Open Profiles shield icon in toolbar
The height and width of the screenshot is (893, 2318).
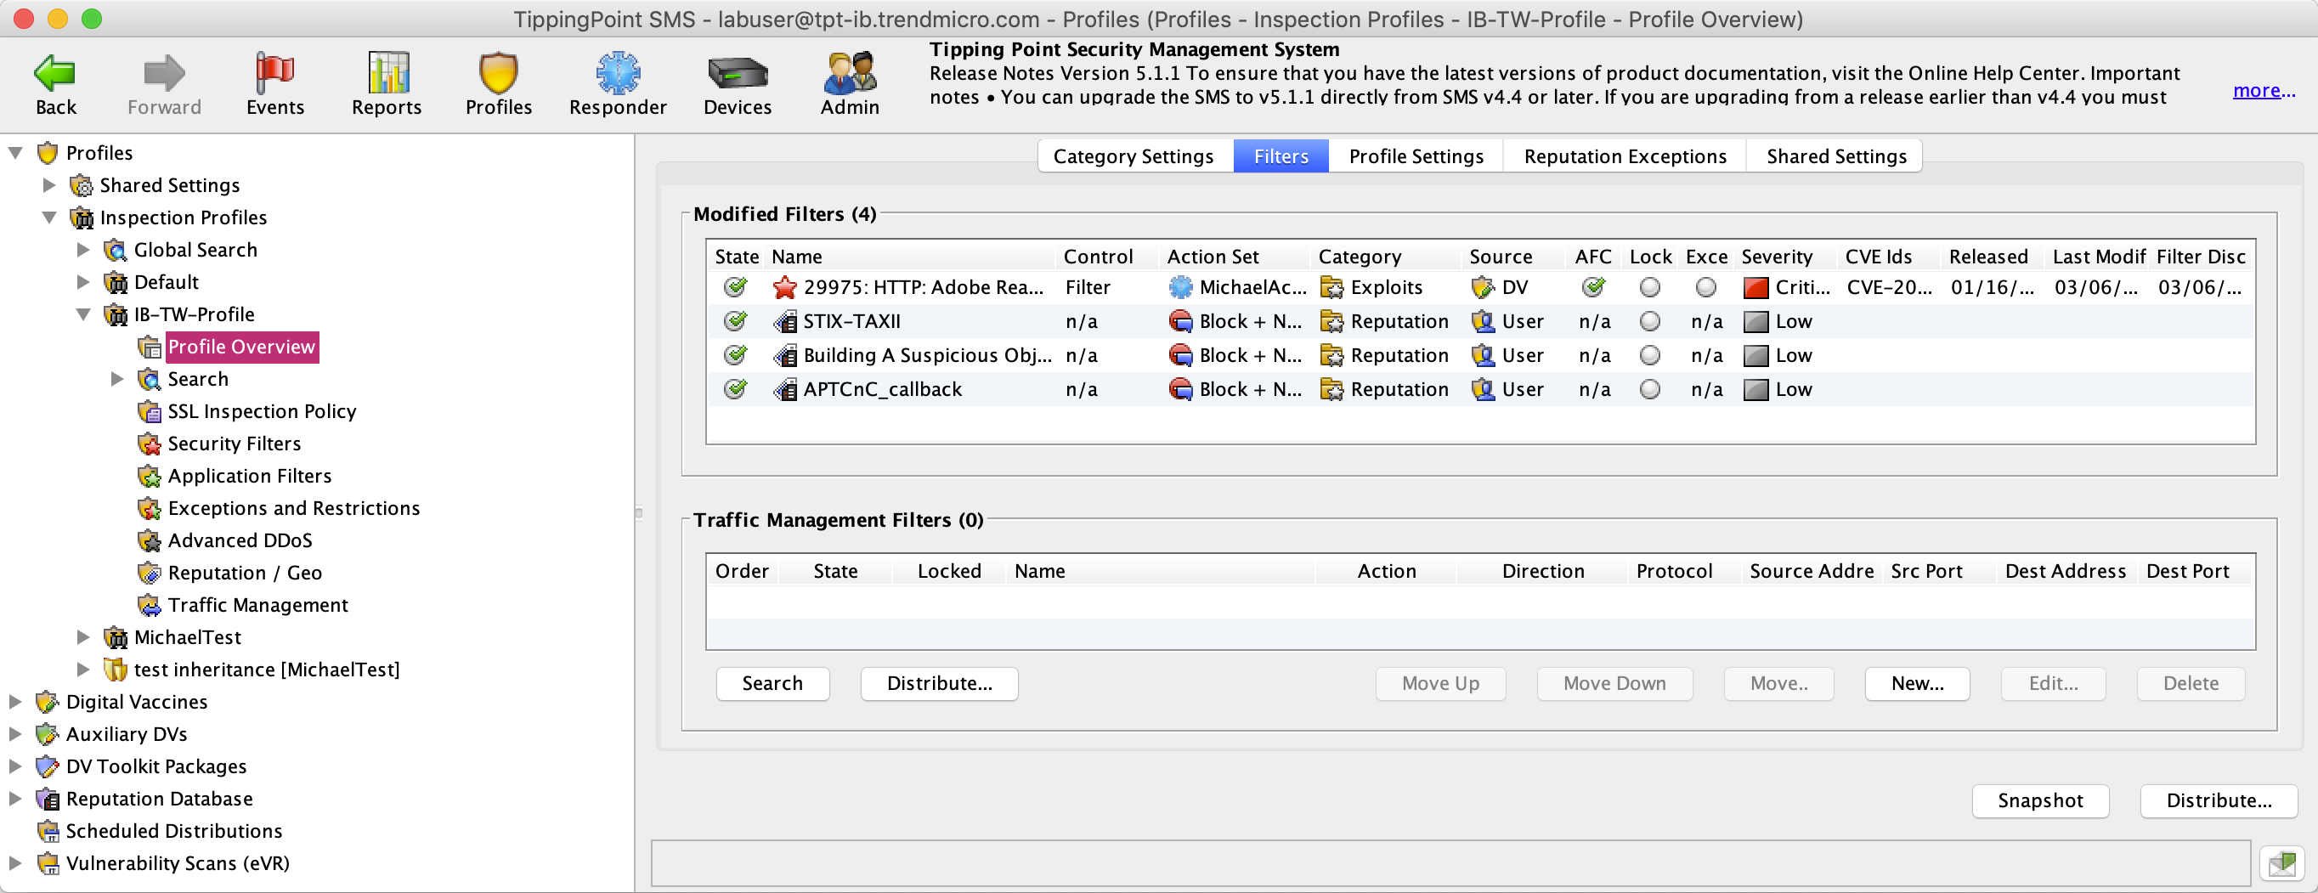pyautogui.click(x=498, y=73)
